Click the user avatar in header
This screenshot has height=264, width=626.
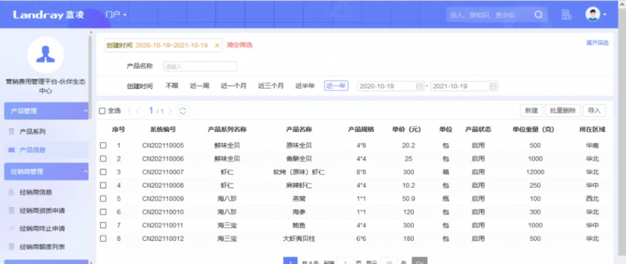tap(592, 14)
